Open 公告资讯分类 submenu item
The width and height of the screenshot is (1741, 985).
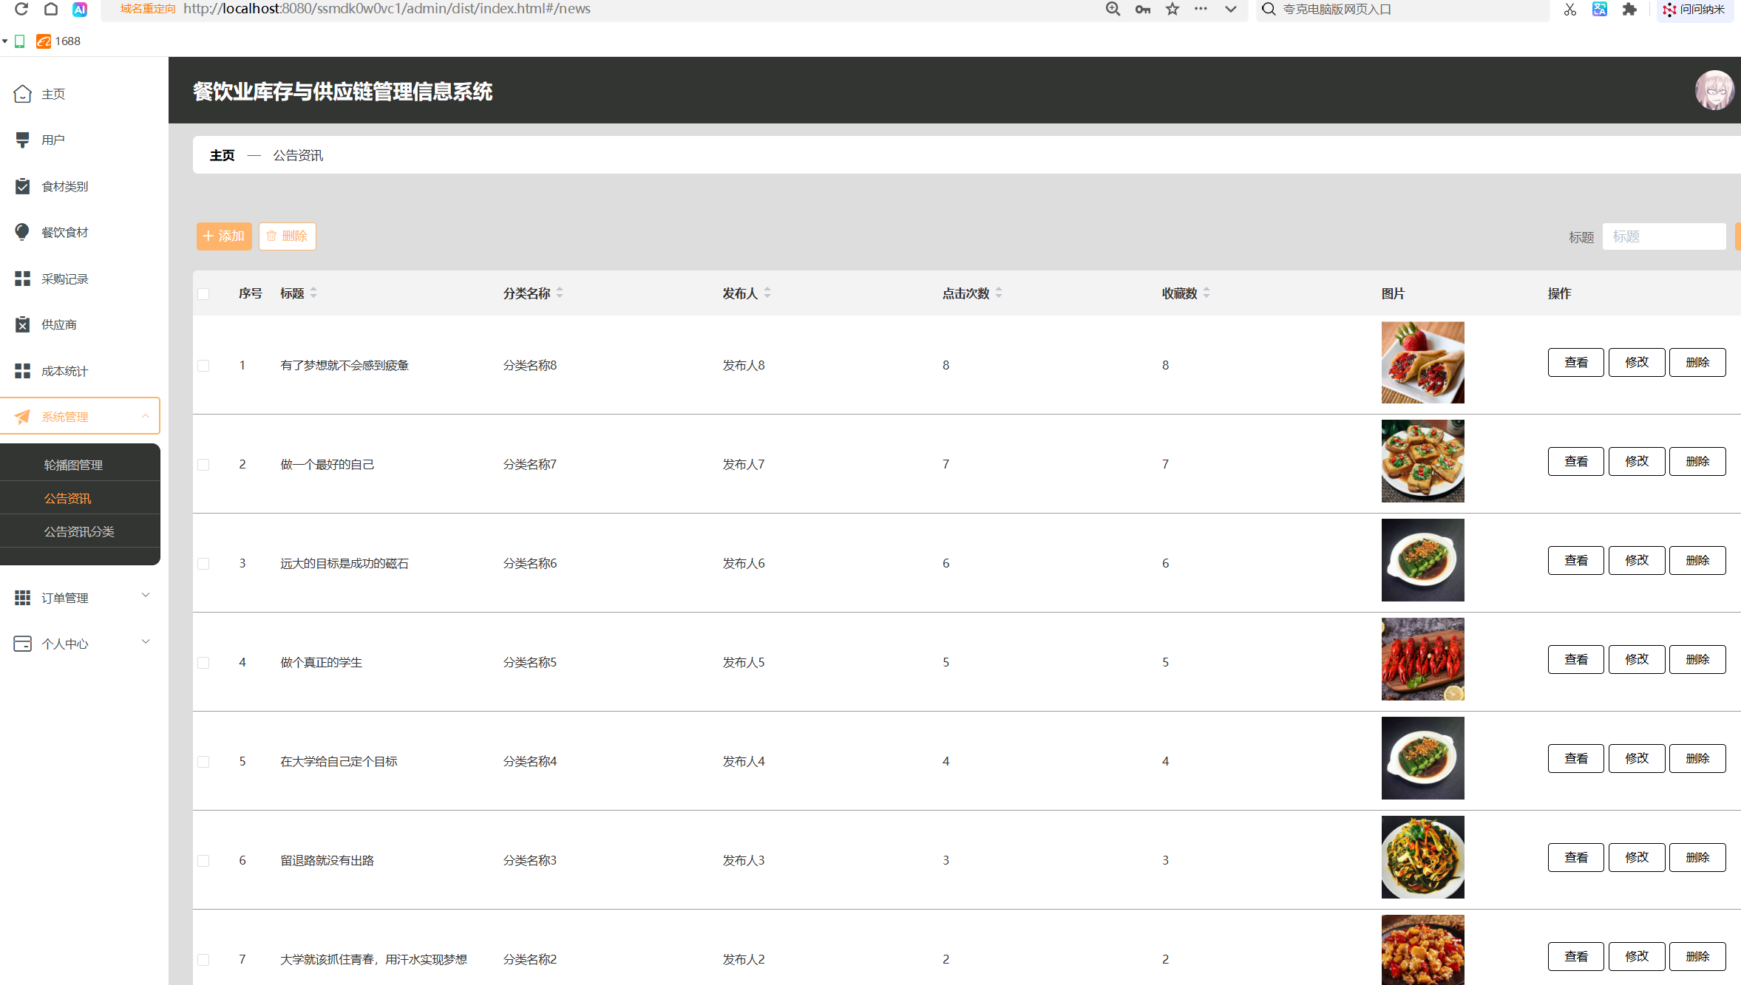[79, 531]
